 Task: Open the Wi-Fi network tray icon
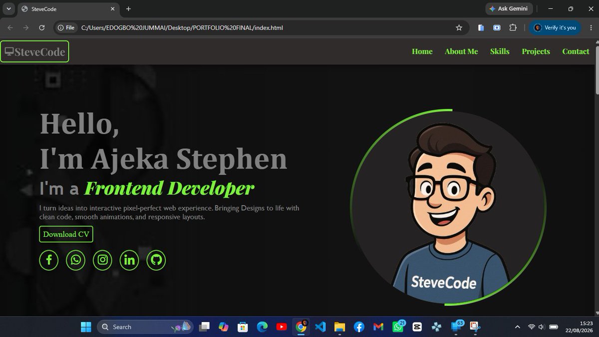pyautogui.click(x=531, y=327)
